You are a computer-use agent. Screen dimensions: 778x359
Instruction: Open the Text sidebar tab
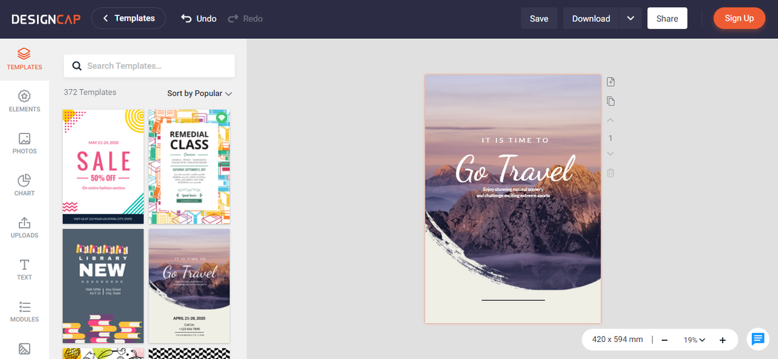(24, 269)
